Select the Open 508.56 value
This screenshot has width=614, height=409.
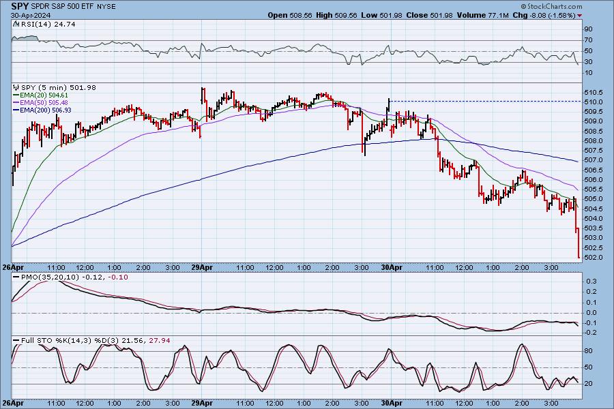290,15
